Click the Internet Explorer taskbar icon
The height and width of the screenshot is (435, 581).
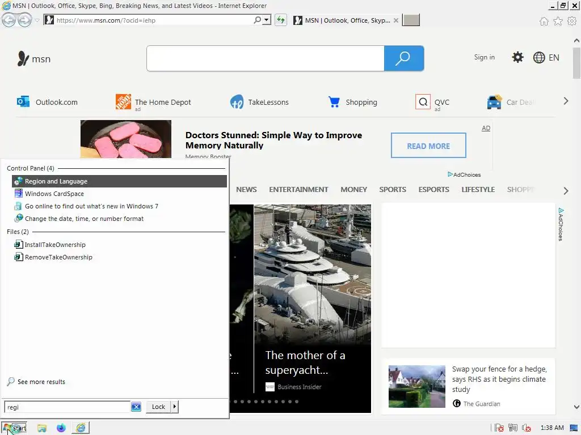pos(81,428)
